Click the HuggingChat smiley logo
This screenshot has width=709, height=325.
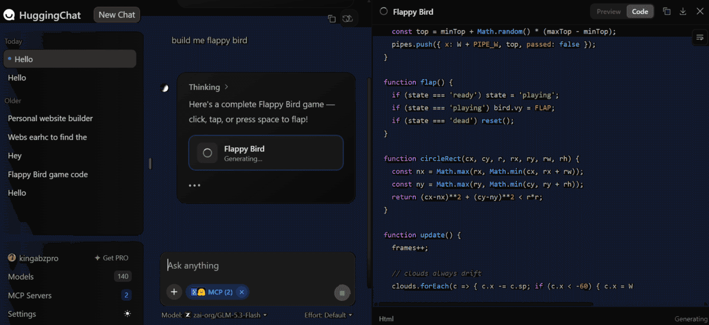[x=9, y=15]
